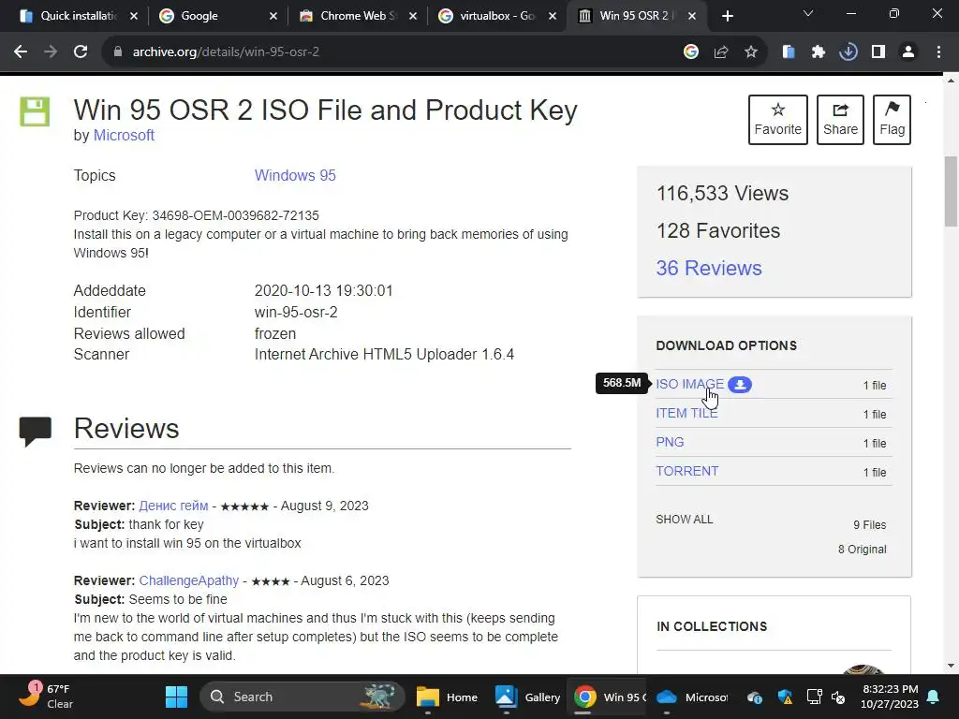
Task: Click the browser Forward arrow
Action: (51, 52)
